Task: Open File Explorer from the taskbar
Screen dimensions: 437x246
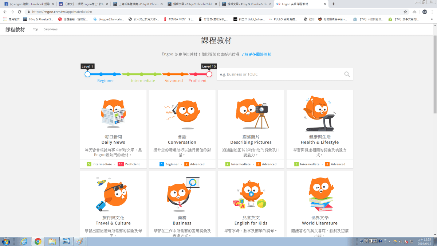Action: tap(52, 241)
